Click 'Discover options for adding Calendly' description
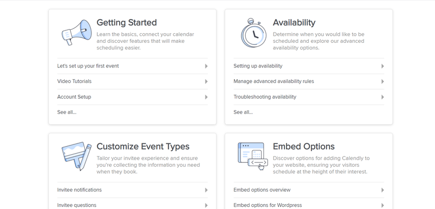The width and height of the screenshot is (435, 209). click(x=321, y=165)
